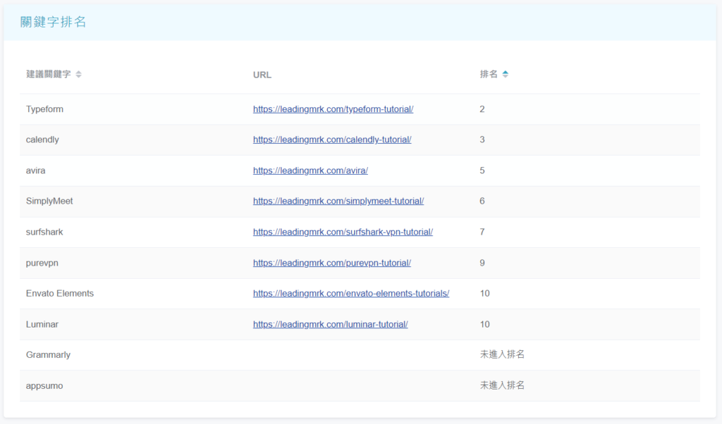722x424 pixels.
Task: Click the 排名 column header text
Action: pyautogui.click(x=489, y=75)
